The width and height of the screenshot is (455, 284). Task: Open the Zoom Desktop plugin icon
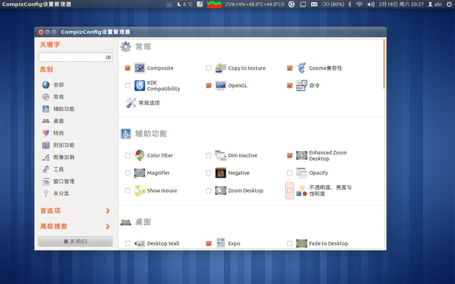pos(221,191)
